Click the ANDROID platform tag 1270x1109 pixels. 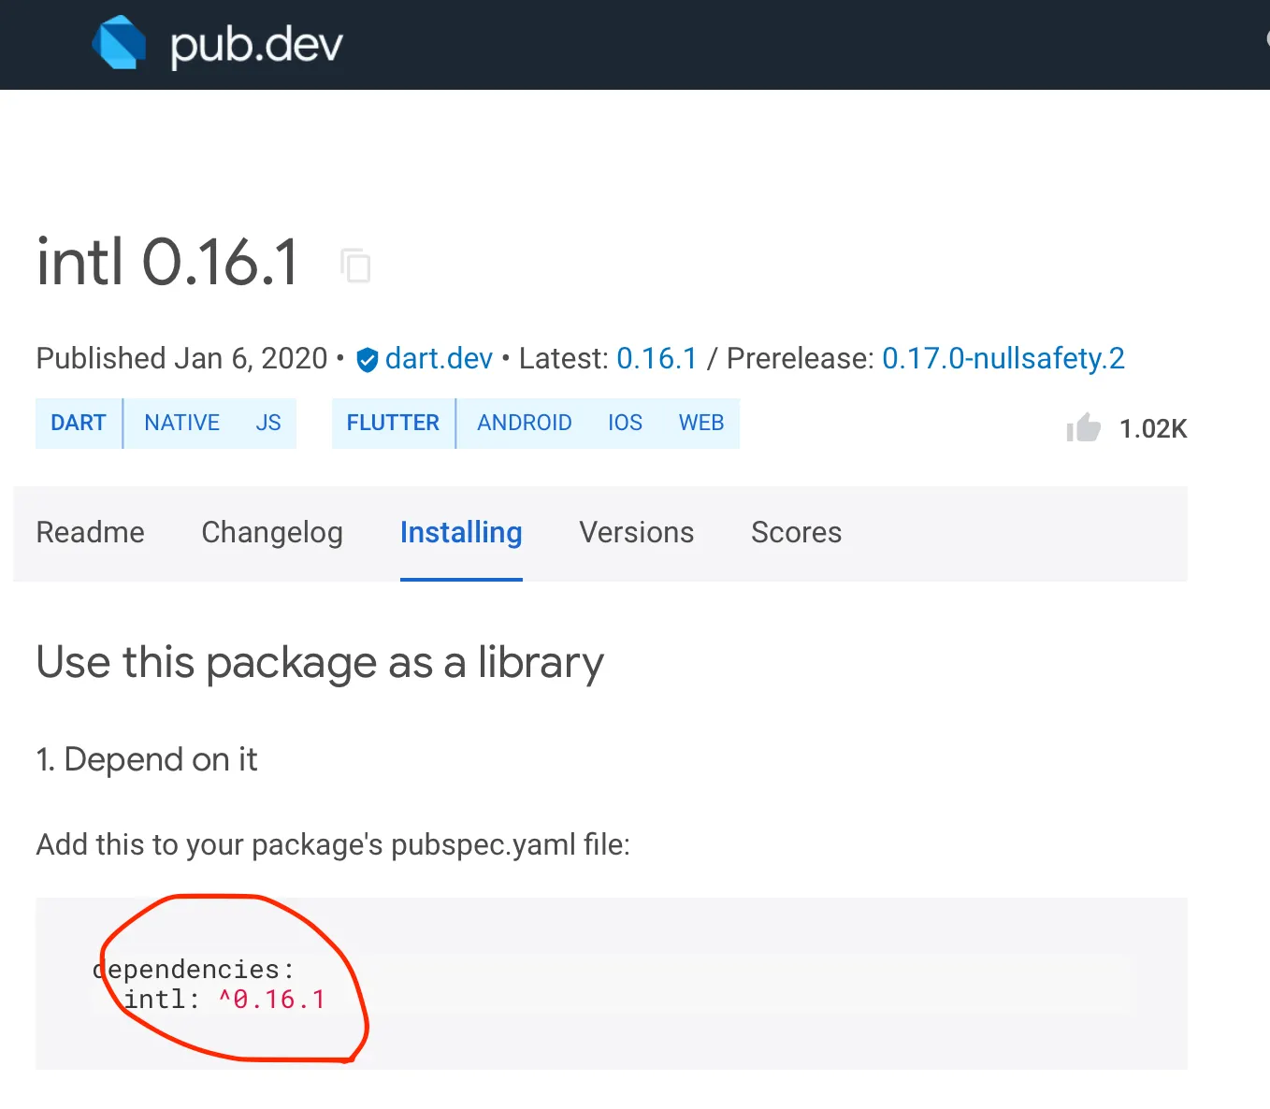[524, 423]
